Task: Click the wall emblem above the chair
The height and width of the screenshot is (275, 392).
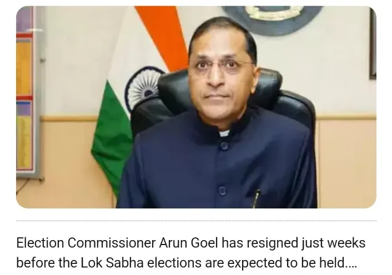Action: pyautogui.click(x=272, y=19)
